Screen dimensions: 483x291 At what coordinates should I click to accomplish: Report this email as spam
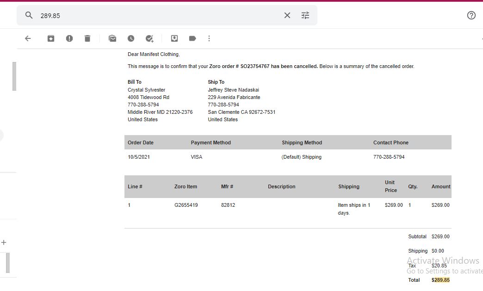(x=69, y=38)
